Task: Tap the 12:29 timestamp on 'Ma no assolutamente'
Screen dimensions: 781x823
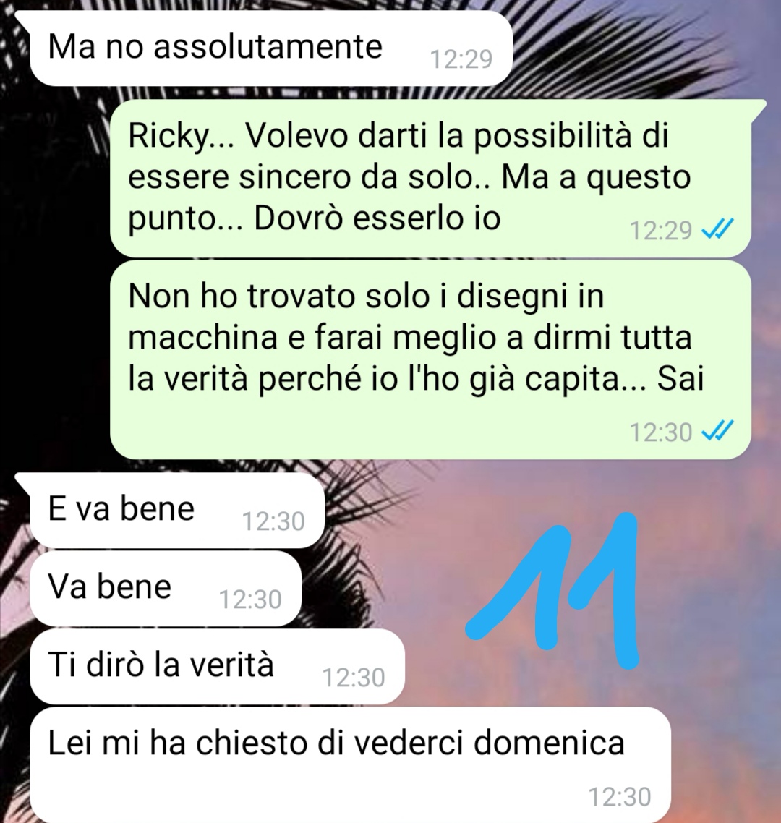Action: click(461, 59)
